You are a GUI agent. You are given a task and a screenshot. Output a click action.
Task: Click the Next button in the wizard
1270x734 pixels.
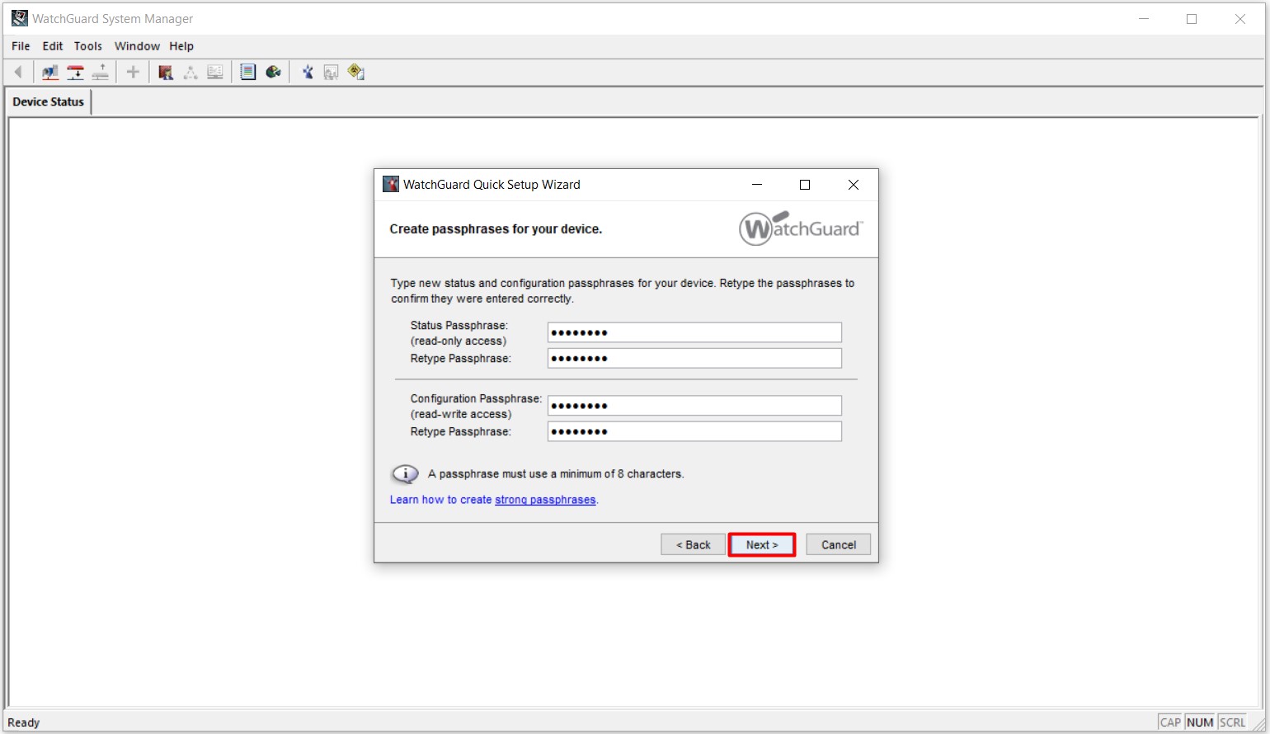pos(762,545)
